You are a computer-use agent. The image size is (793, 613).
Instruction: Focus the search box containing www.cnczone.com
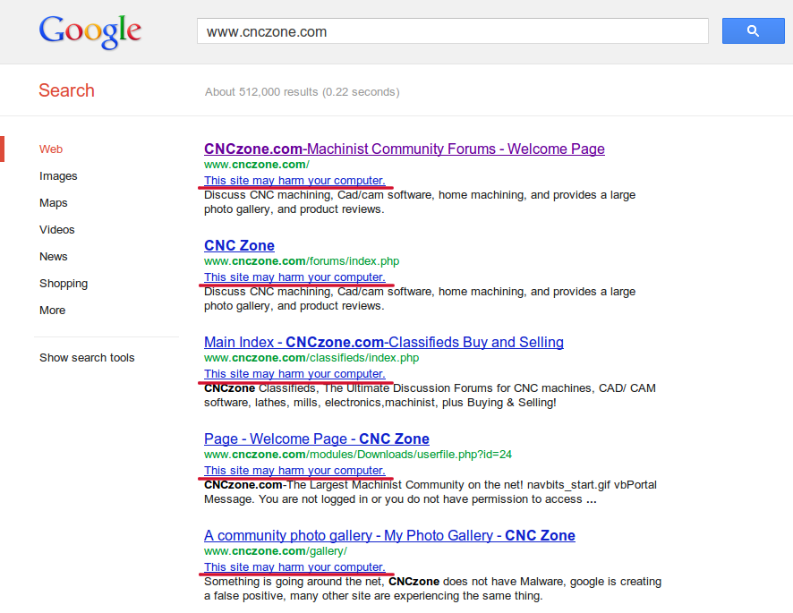click(x=453, y=31)
